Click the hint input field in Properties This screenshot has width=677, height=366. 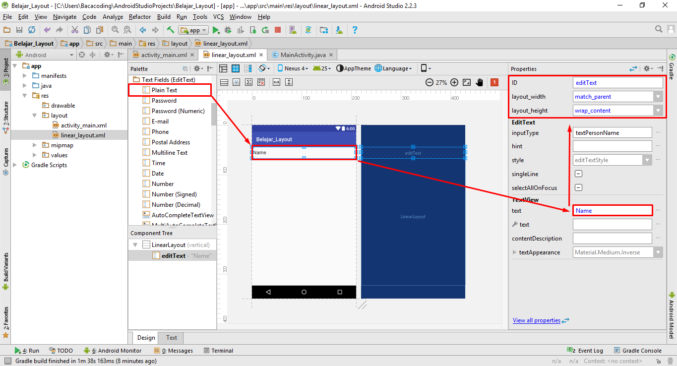pyautogui.click(x=613, y=146)
